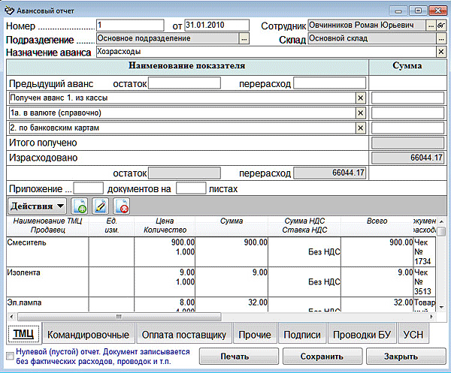Click the Сохранить button
451x373 pixels.
coord(322,356)
